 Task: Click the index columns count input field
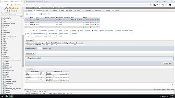pos(39,48)
